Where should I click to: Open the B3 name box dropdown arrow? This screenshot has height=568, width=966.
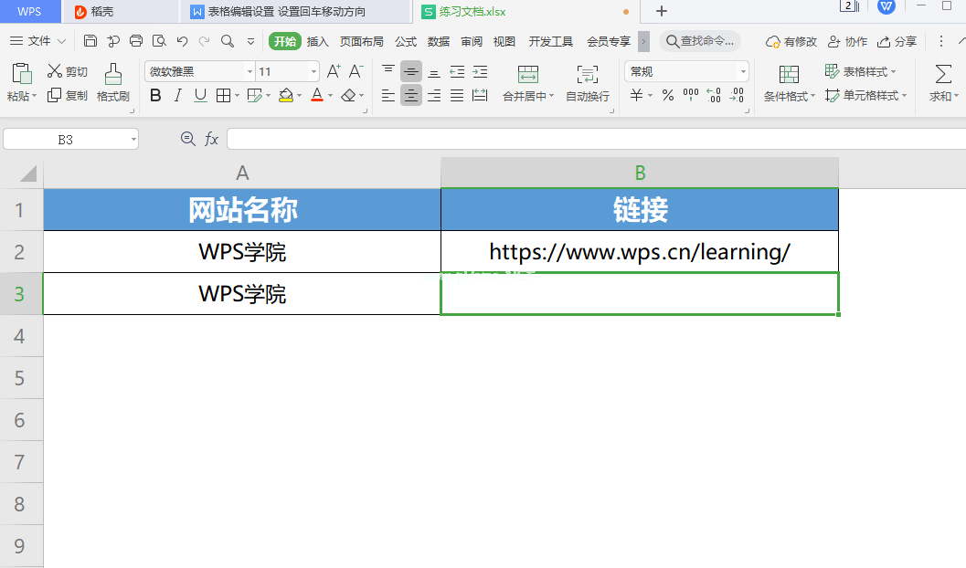click(133, 140)
